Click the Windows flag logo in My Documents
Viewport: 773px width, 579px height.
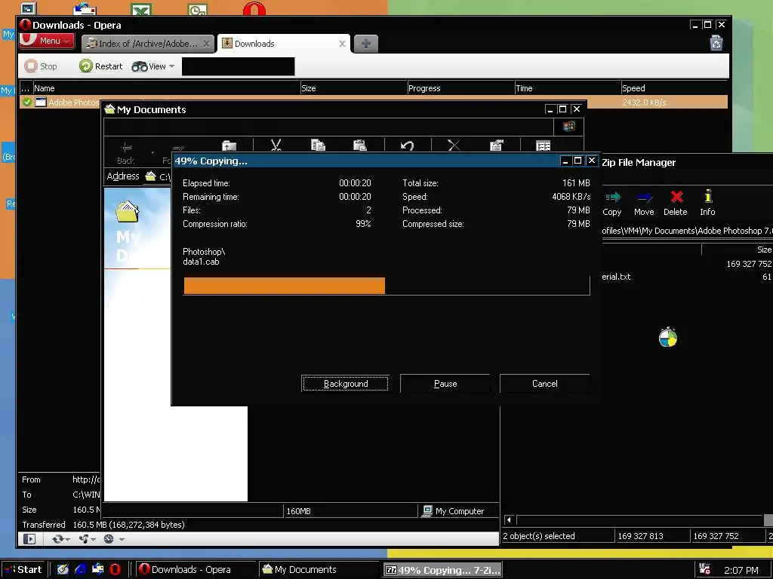[x=568, y=127]
